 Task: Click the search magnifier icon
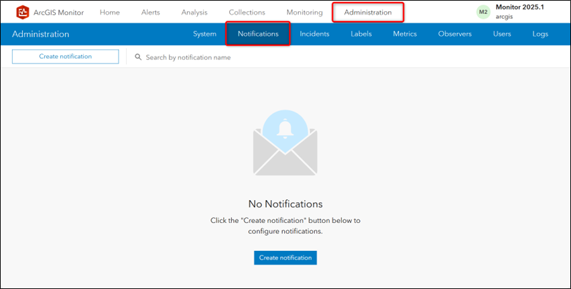[x=138, y=57]
